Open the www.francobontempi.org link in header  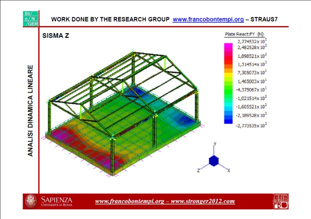[x=208, y=20]
